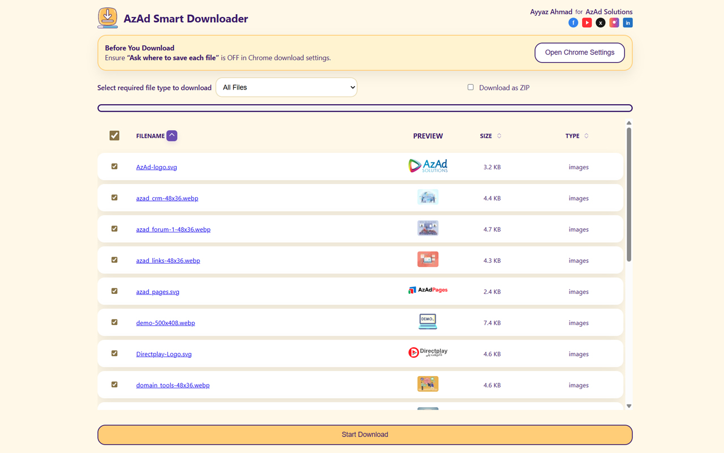Click the domain_tools preview thumbnail
This screenshot has width=724, height=453.
pyautogui.click(x=428, y=384)
